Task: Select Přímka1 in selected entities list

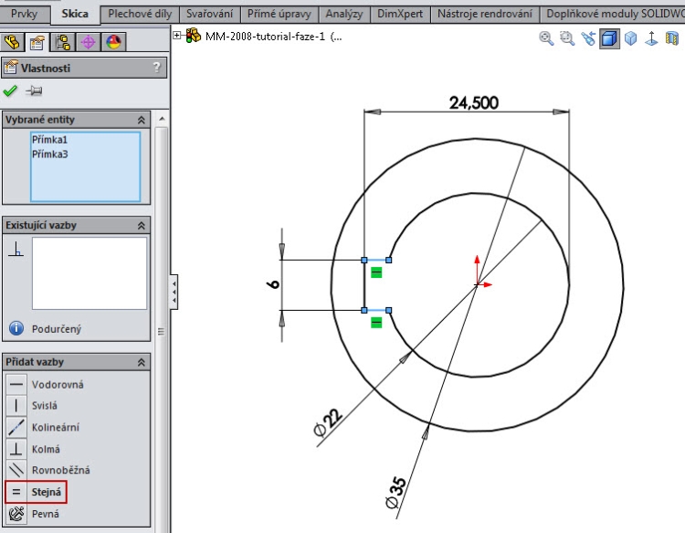Action: (x=49, y=140)
